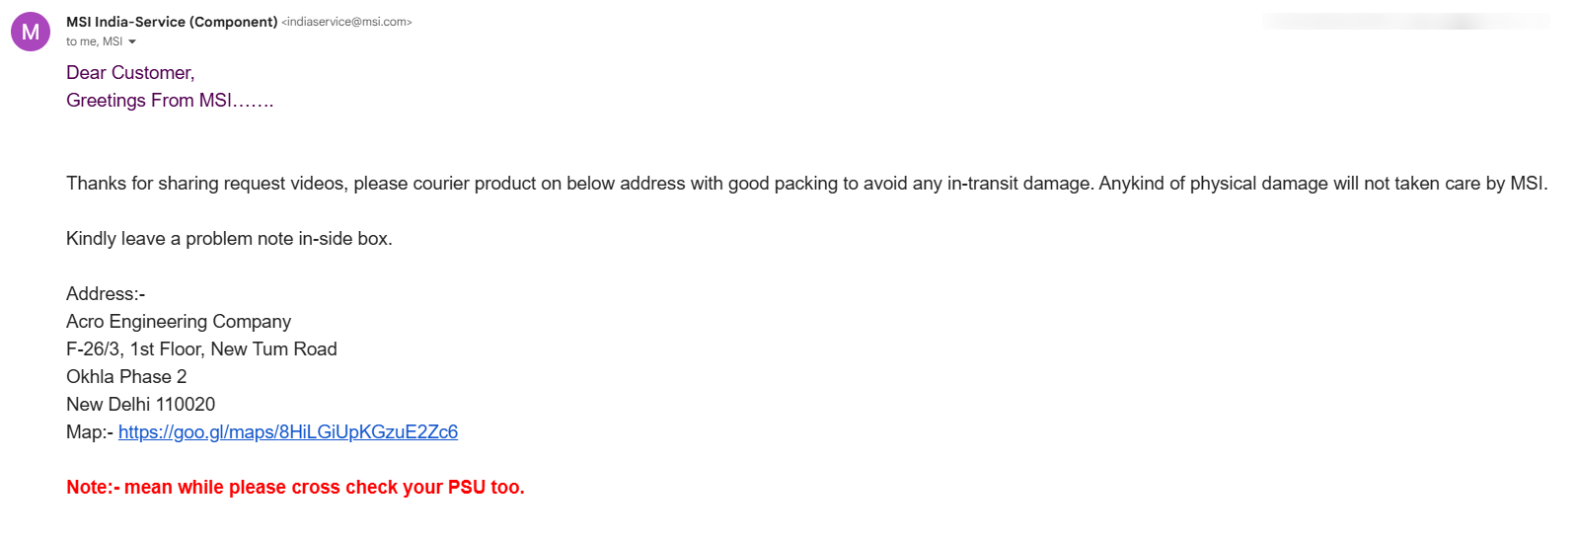Click the 'to me, MSI' recipients text

point(94,41)
